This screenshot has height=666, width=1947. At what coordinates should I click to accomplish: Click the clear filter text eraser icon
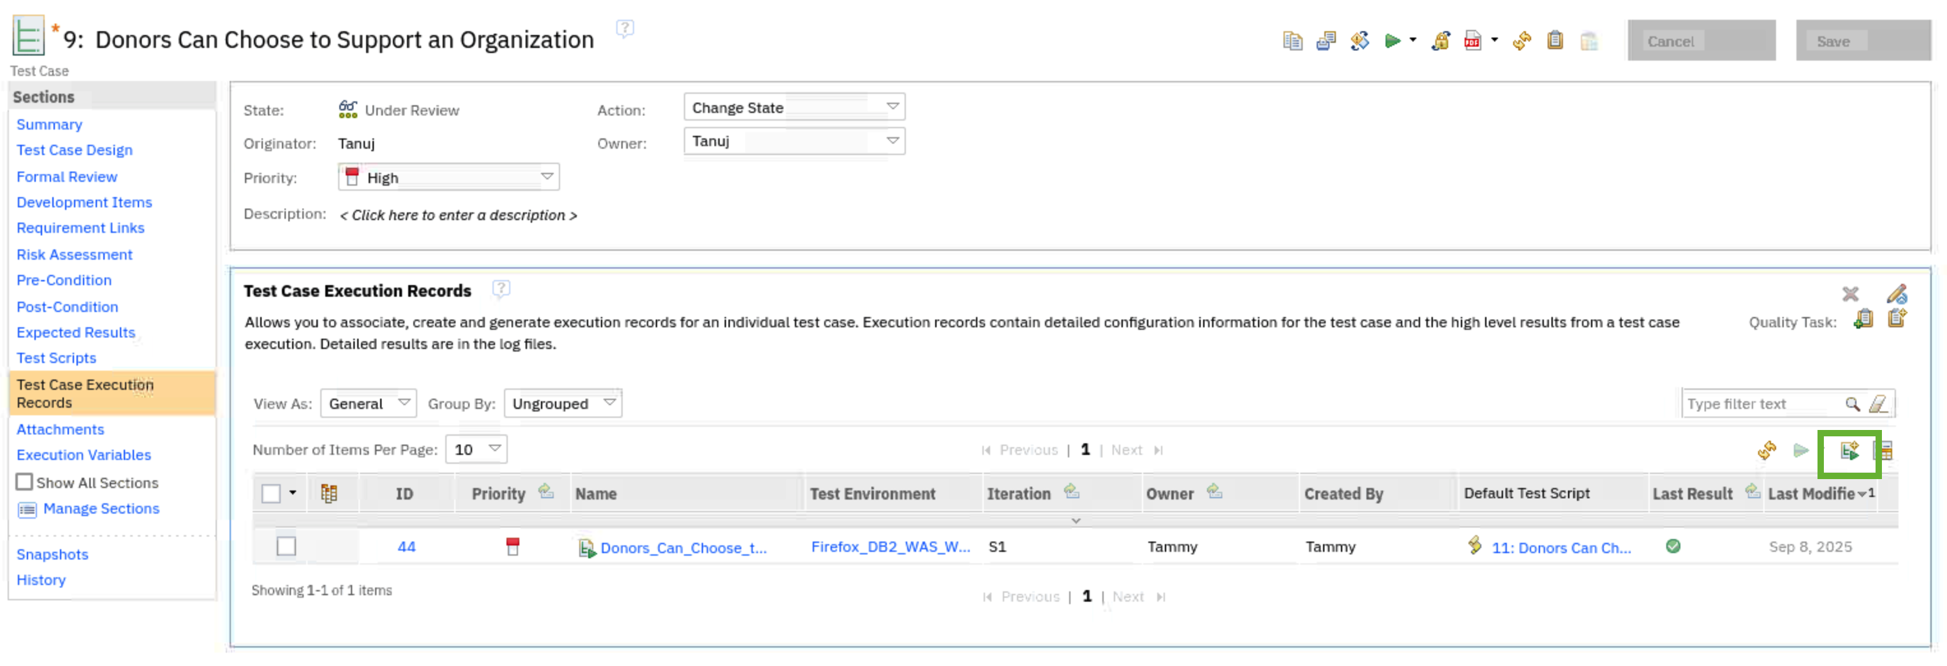tap(1878, 404)
